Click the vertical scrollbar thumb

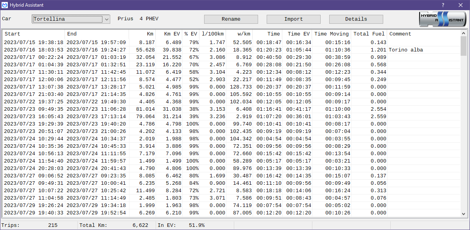(464, 46)
